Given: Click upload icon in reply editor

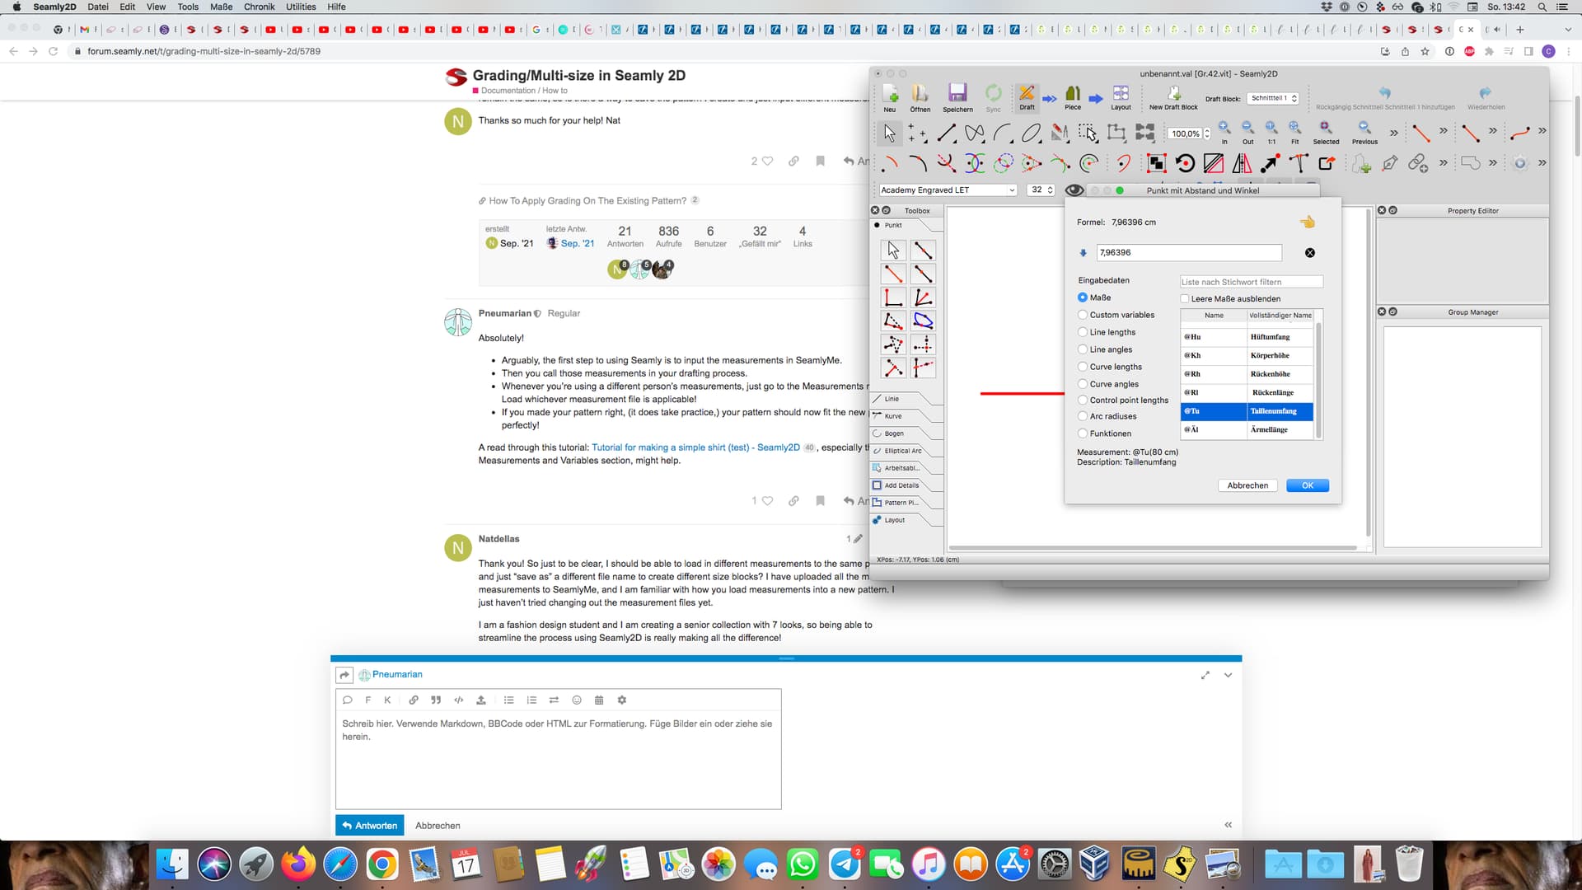Looking at the screenshot, I should click(481, 700).
